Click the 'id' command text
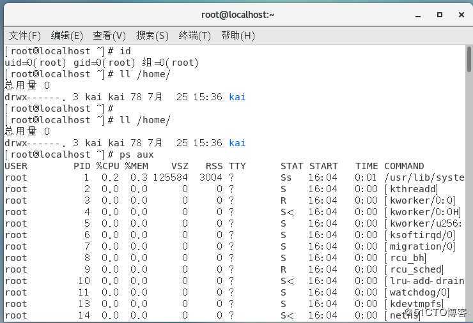The width and height of the screenshot is (473, 323). tap(125, 51)
